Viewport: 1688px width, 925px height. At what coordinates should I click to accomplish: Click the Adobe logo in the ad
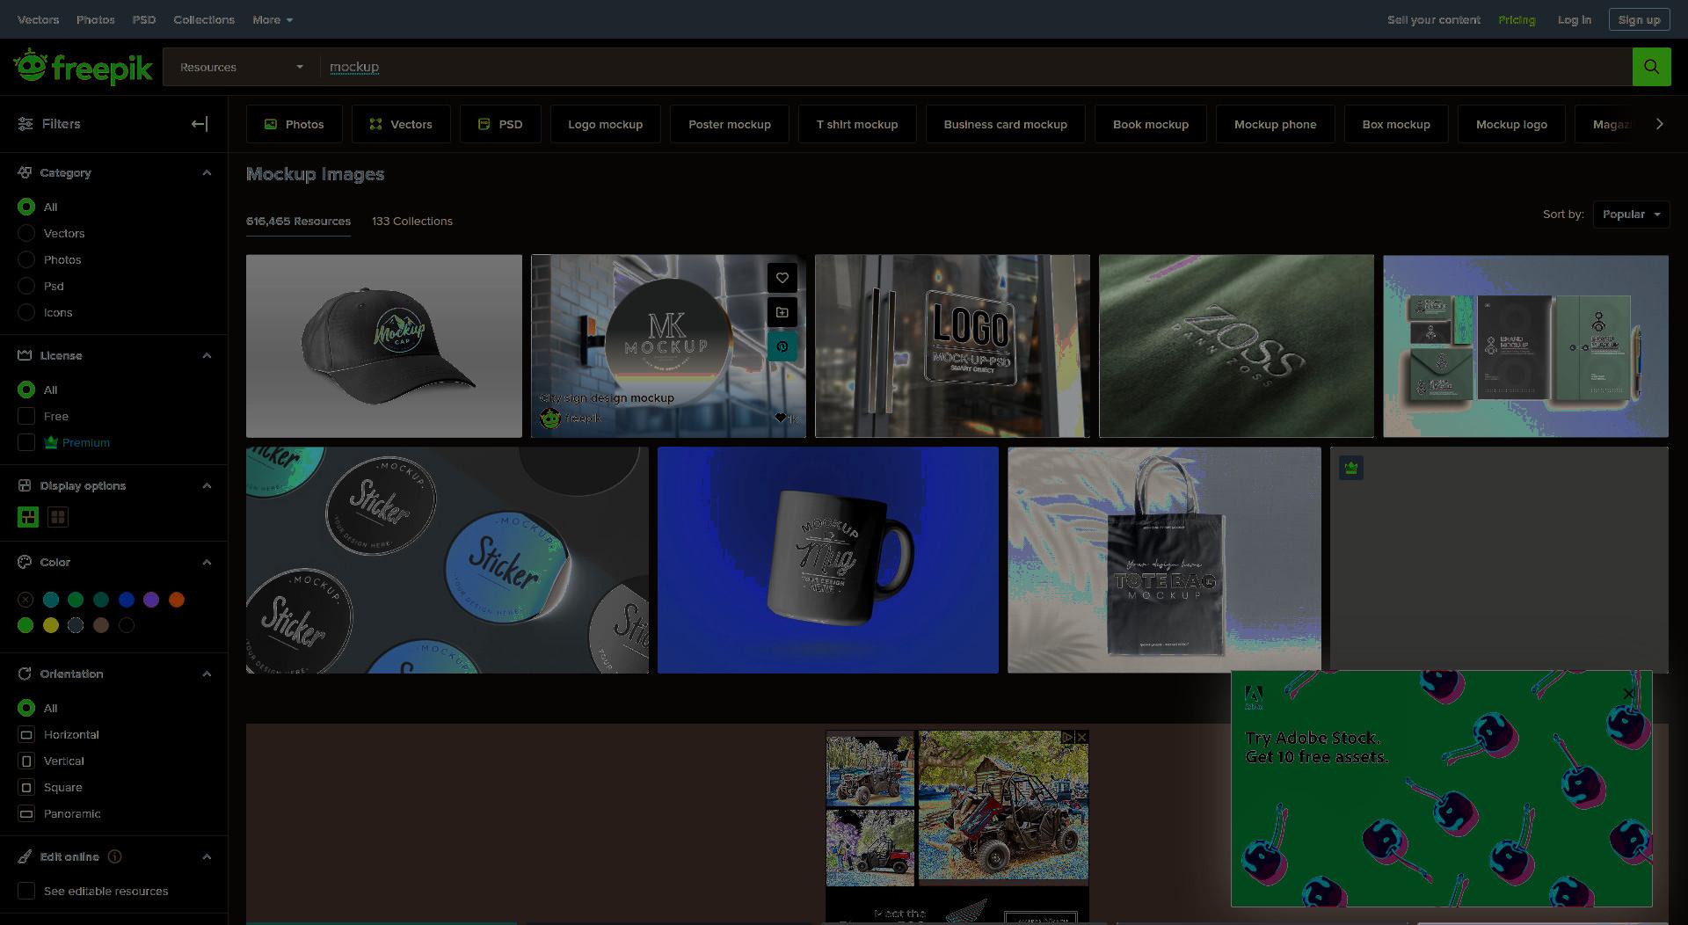1254,697
